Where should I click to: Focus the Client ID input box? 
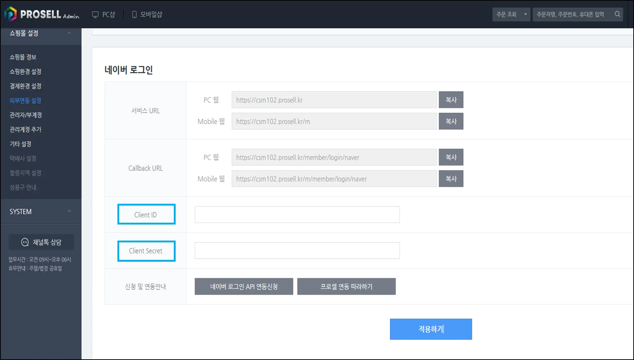[x=297, y=214]
